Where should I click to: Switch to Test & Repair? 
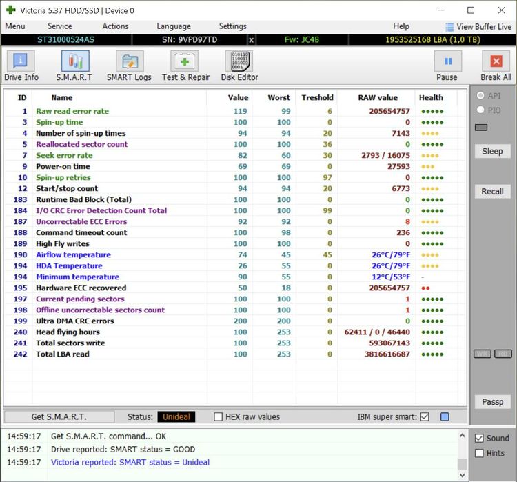click(185, 66)
